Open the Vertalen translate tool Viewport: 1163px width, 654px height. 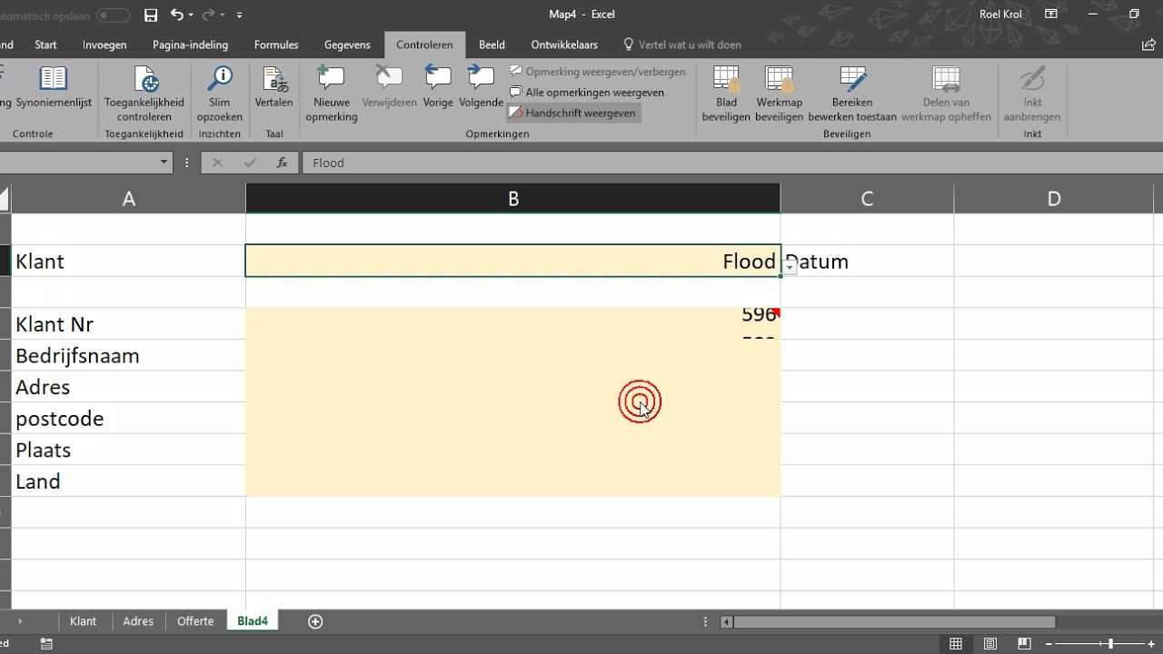pos(273,88)
